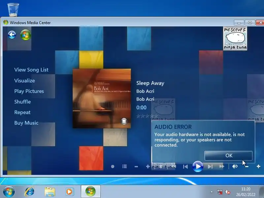Click the Media Center taskbar button
The image size is (264, 198).
(90, 191)
